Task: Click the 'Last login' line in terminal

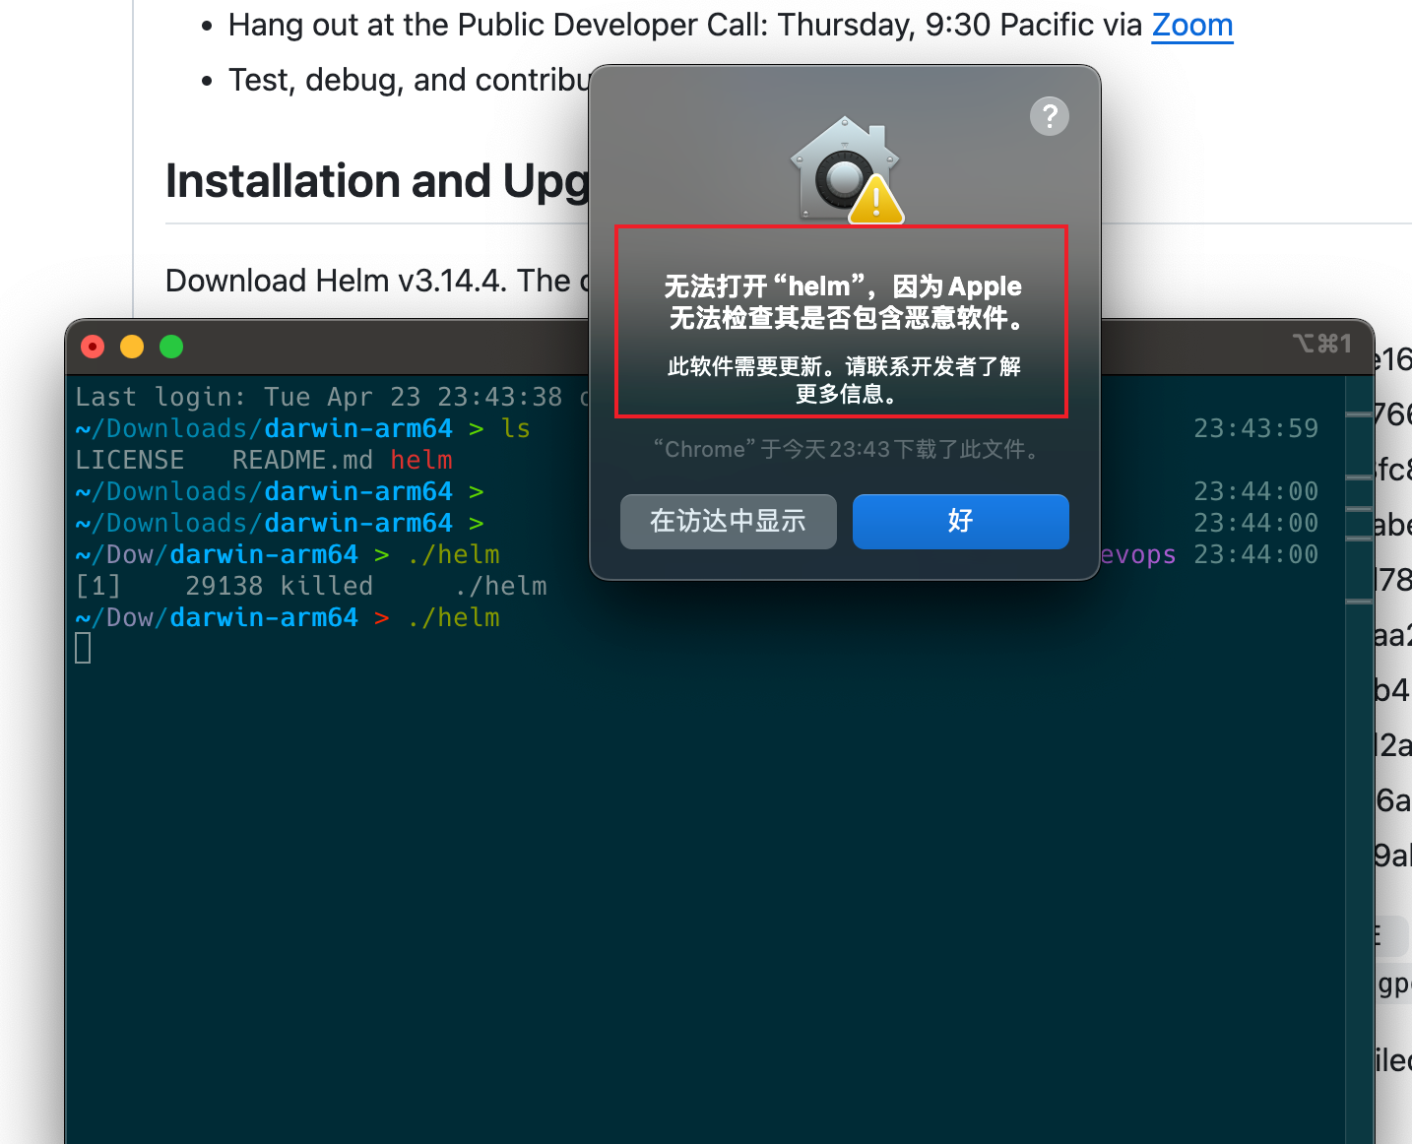Action: (x=331, y=397)
